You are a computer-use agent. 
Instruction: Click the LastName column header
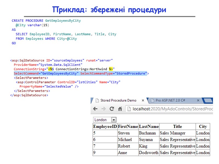pyautogui.click(x=149, y=127)
